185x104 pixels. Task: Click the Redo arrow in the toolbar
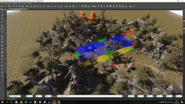coord(16,6)
